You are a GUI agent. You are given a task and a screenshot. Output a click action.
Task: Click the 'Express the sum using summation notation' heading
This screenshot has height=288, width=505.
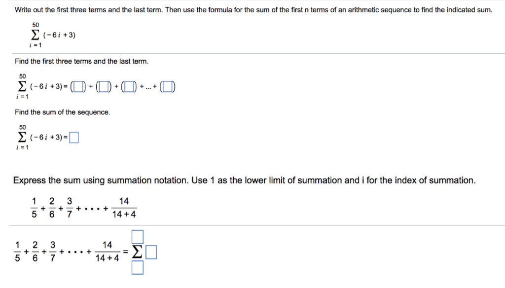[245, 180]
